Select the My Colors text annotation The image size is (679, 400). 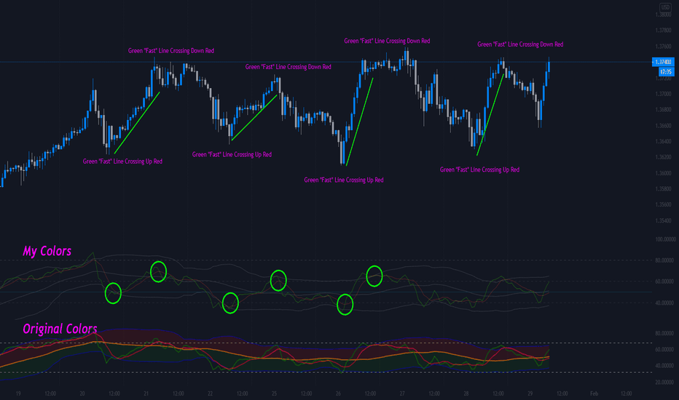point(47,251)
